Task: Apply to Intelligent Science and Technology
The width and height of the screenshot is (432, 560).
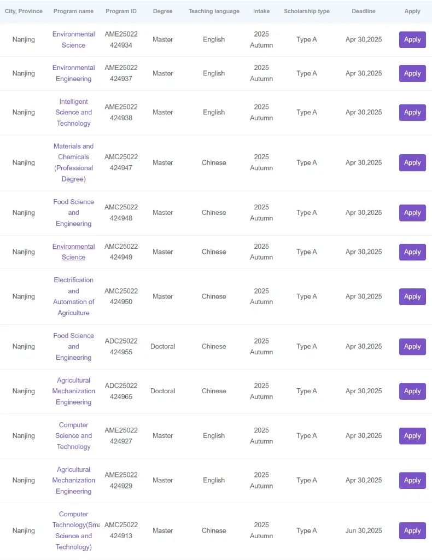Action: point(412,113)
